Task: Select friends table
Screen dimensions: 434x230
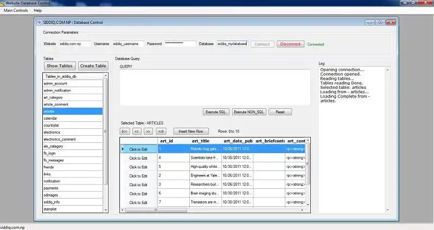Action: pyautogui.click(x=73, y=167)
